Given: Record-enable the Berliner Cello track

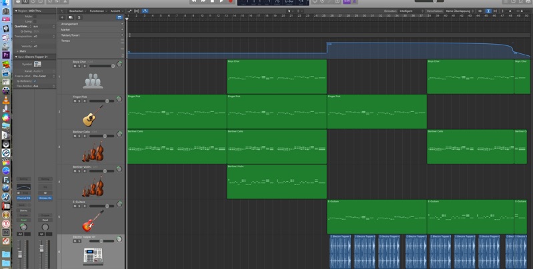Looking at the screenshot, I should tap(85, 136).
